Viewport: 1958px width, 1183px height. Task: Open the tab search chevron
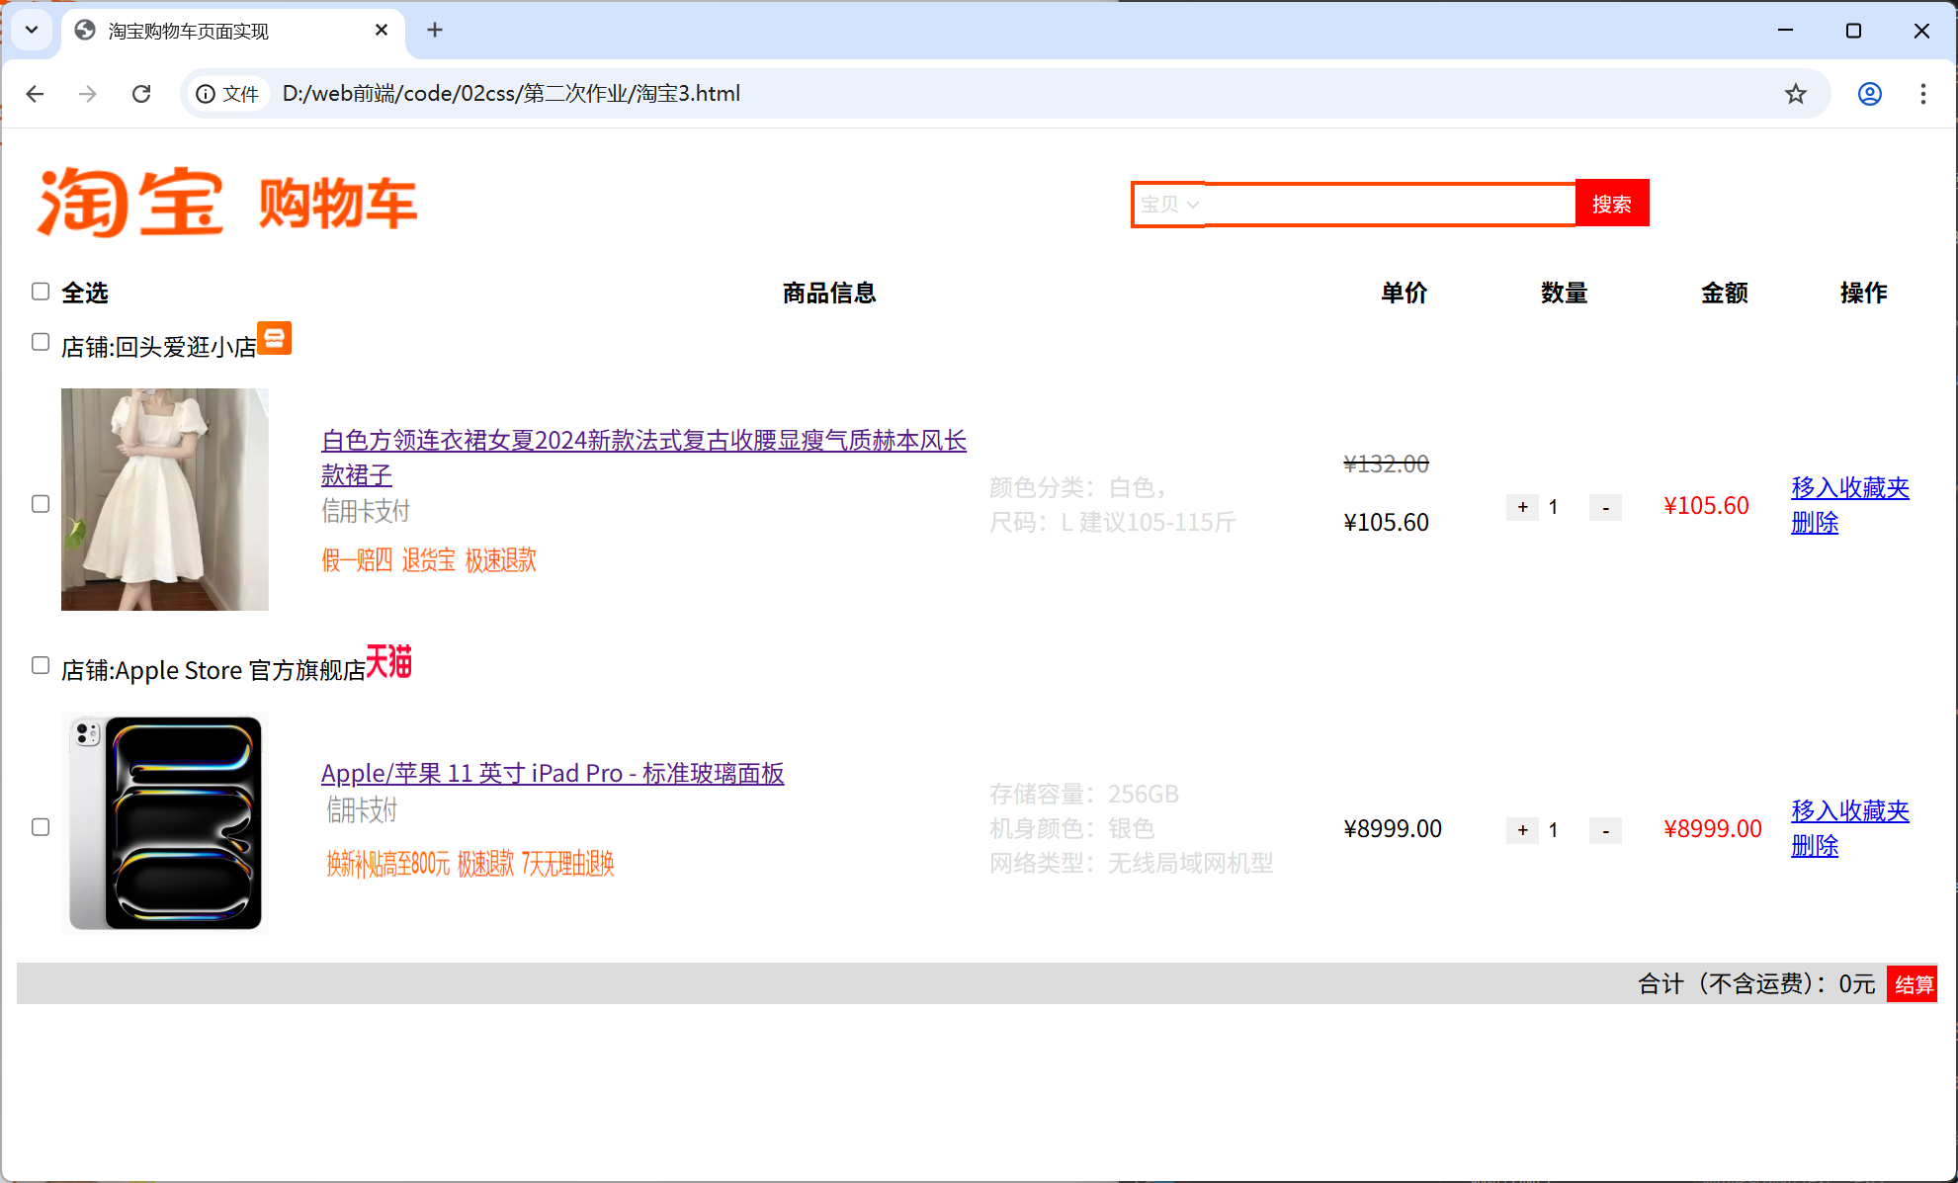(x=32, y=30)
